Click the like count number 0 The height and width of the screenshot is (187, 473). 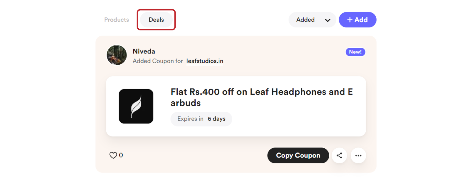click(x=121, y=155)
